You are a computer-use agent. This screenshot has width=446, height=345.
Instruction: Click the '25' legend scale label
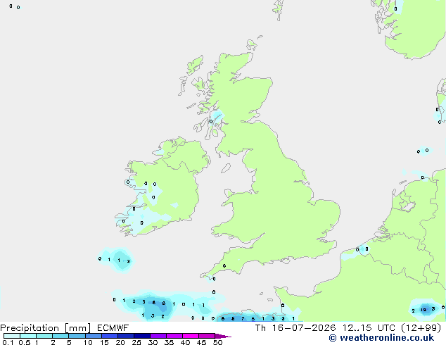(x=136, y=342)
